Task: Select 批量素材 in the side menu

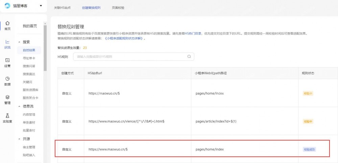Action: tap(29, 130)
